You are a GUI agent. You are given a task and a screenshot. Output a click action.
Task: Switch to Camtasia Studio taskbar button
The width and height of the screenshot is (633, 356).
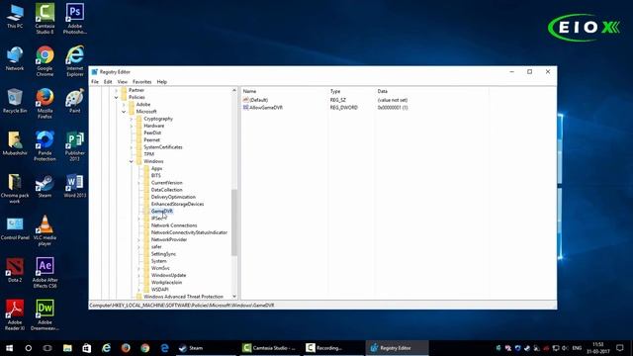point(270,348)
